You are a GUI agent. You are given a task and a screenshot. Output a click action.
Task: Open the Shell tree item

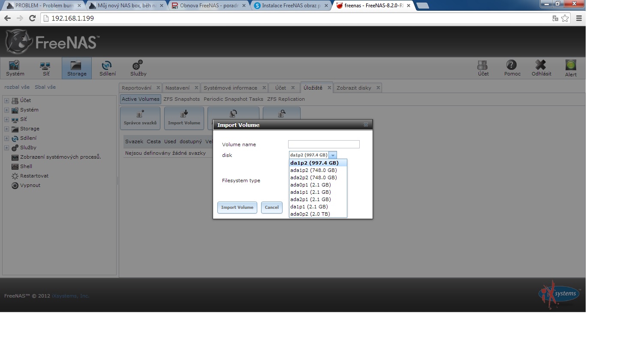click(x=22, y=166)
